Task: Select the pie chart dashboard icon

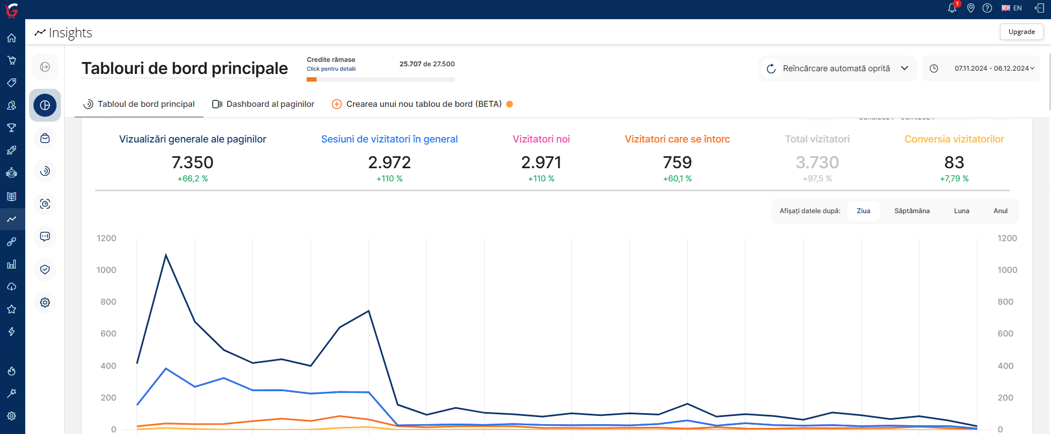Action: click(x=45, y=105)
